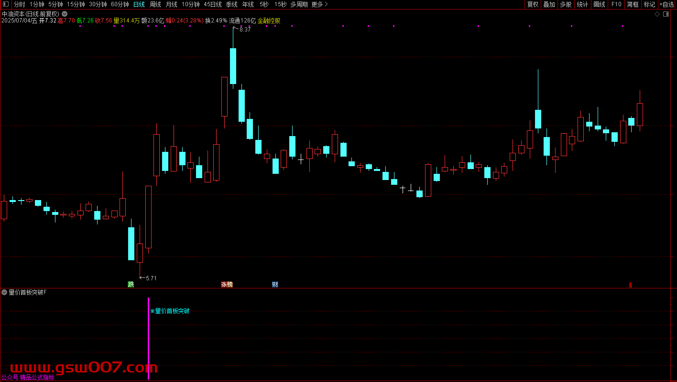Click the 复权 adjustment button
Screen dimensions: 677x382
(533, 4)
